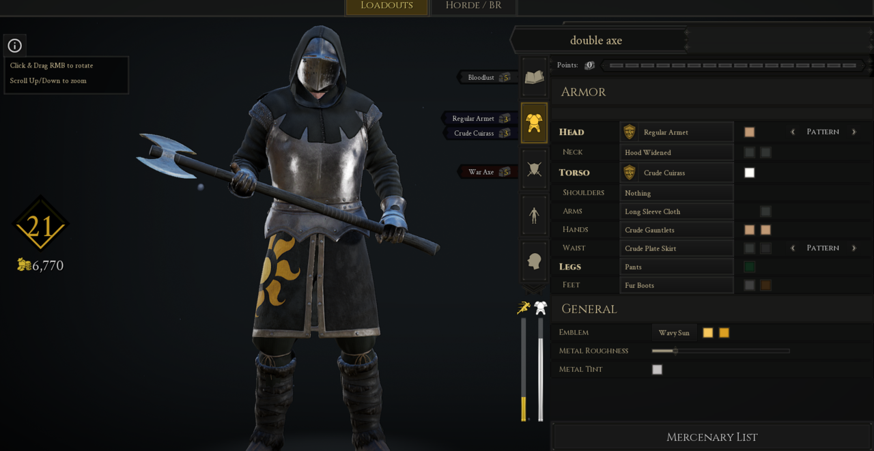The width and height of the screenshot is (874, 451).
Task: Click the info circle icon
Action: click(x=15, y=46)
